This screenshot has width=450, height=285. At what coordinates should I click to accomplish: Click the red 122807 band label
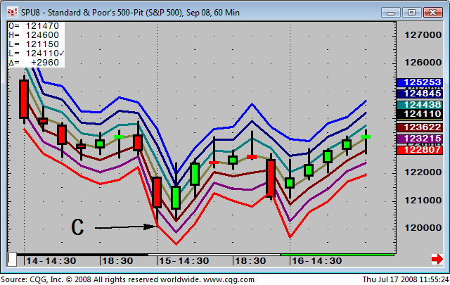(419, 149)
